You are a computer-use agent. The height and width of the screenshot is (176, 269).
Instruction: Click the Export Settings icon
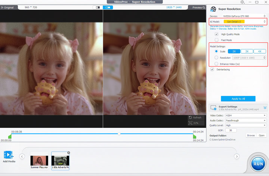pos(213,108)
